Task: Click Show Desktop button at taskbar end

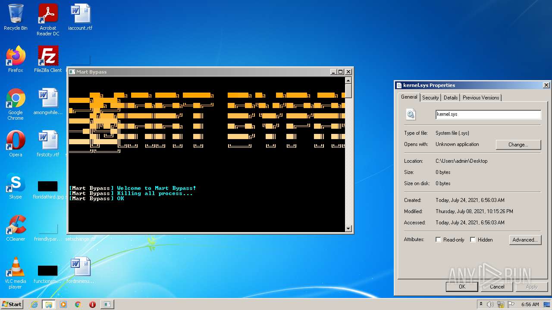Action: point(548,304)
